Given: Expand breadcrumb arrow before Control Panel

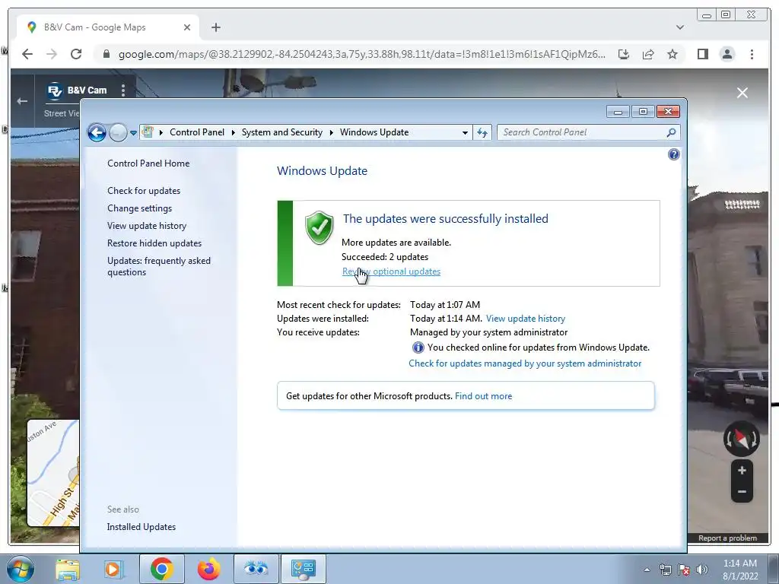Looking at the screenshot, I should [161, 132].
